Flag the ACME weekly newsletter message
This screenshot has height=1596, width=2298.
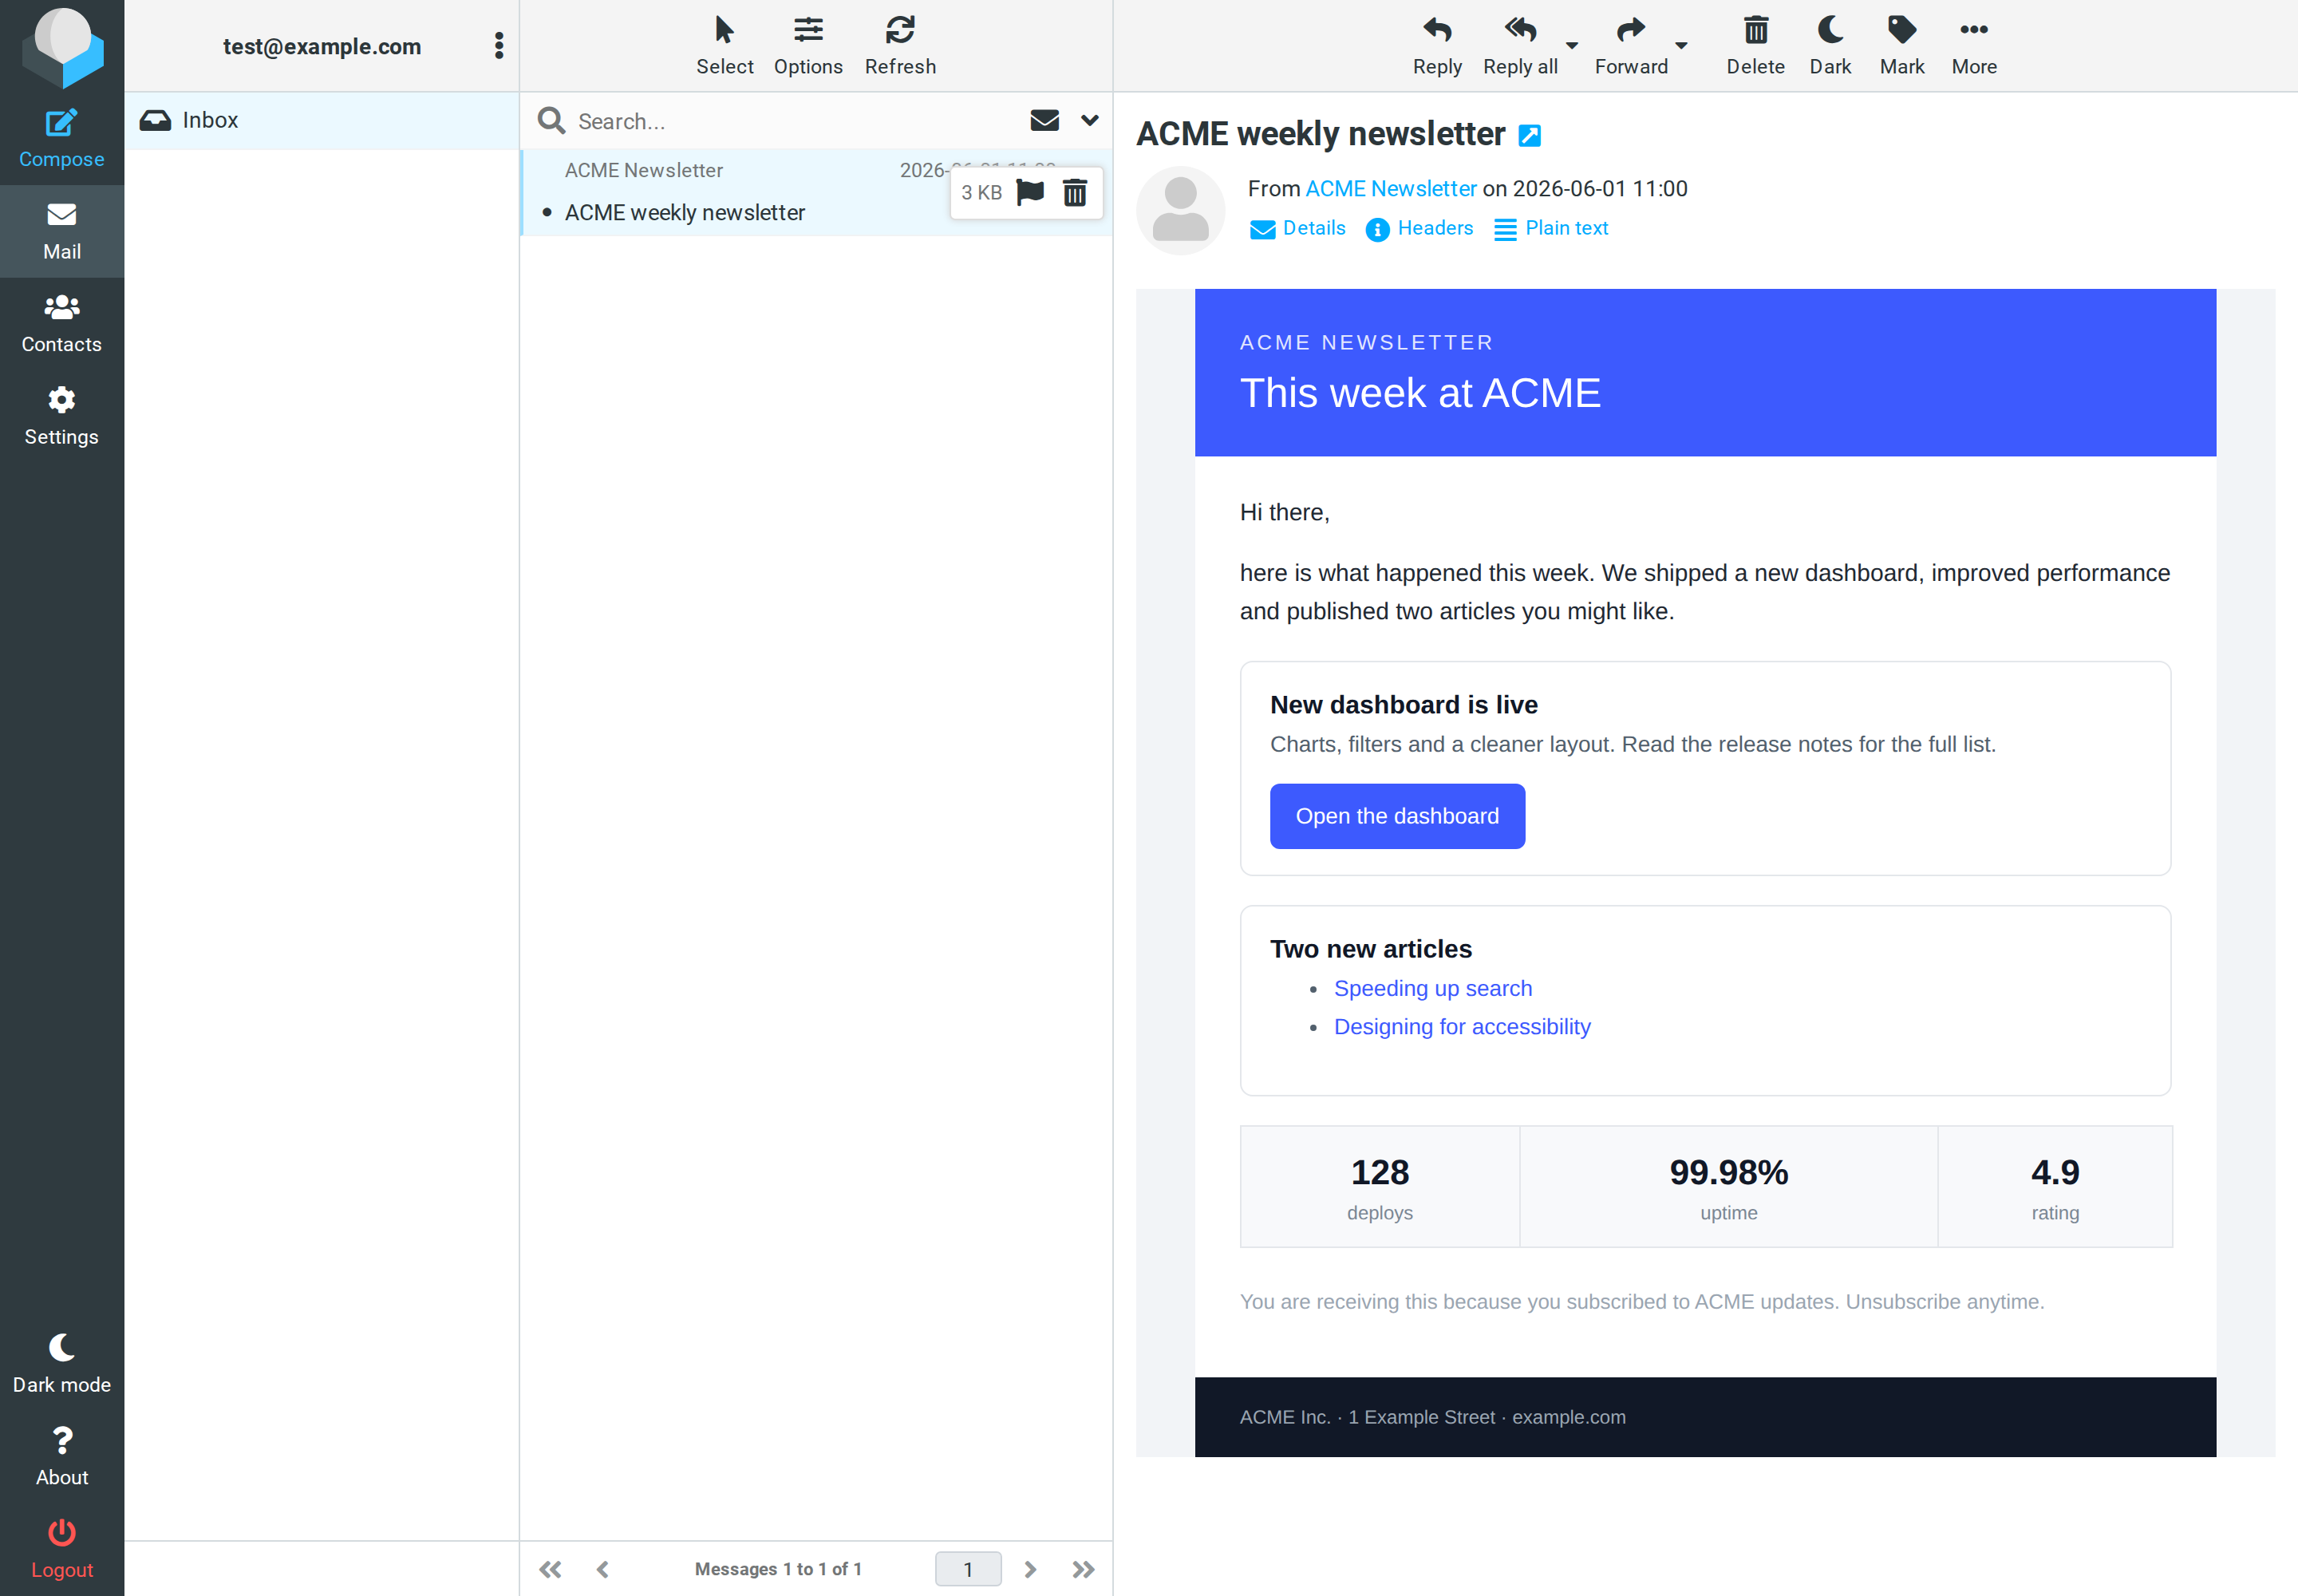[1029, 192]
